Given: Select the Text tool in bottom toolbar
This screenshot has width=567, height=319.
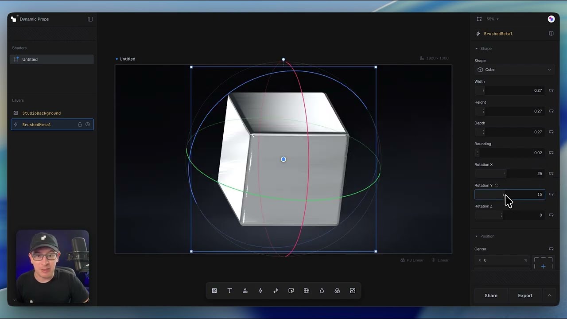Looking at the screenshot, I should [229, 291].
